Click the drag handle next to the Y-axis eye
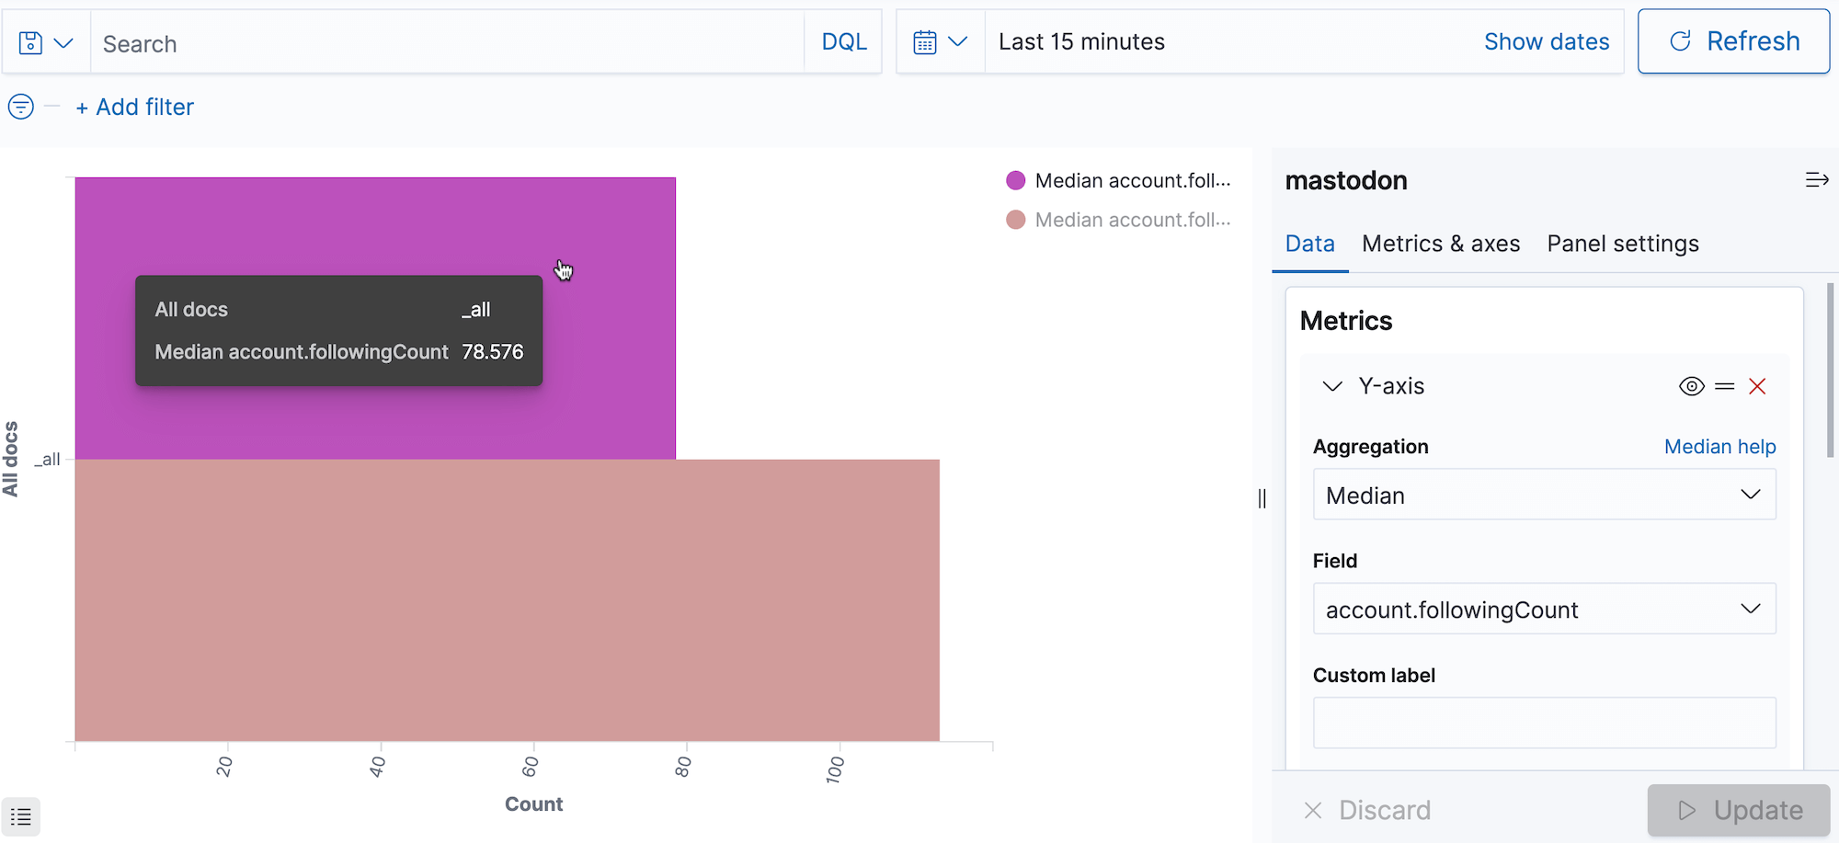 [x=1724, y=386]
